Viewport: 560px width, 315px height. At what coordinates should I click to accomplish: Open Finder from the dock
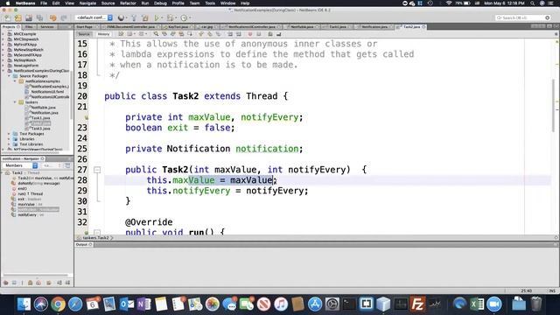(x=24, y=304)
